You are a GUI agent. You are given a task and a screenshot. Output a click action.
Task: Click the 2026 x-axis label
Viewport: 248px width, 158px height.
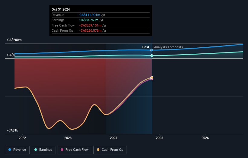click(x=205, y=138)
